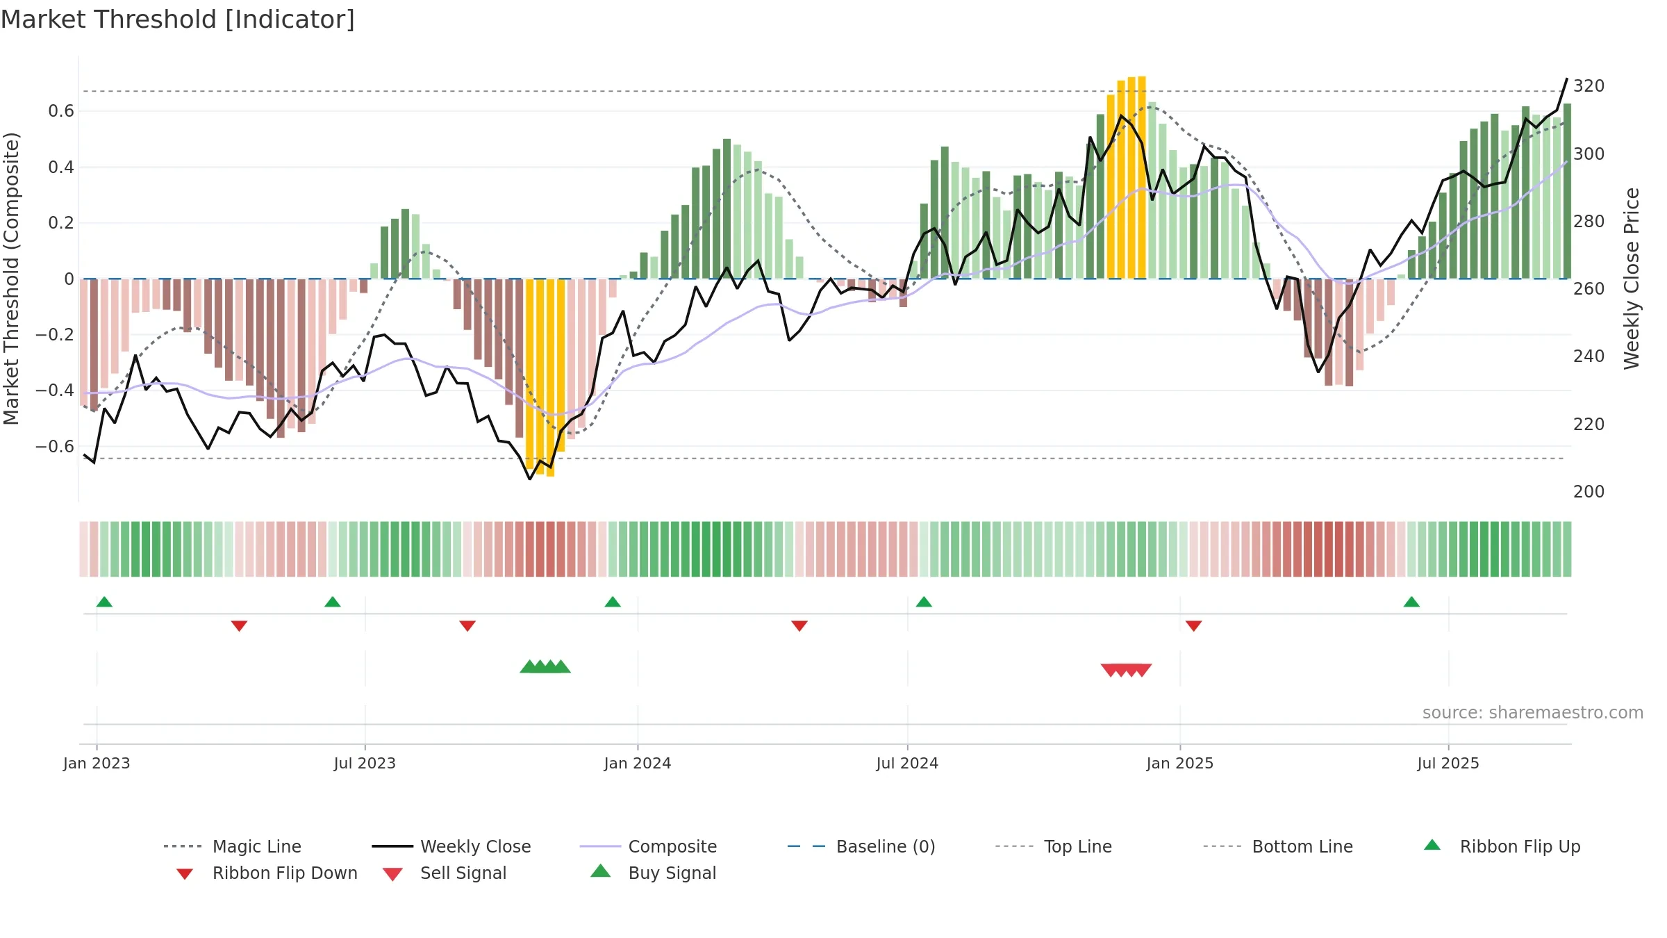Image resolution: width=1667 pixels, height=938 pixels.
Task: Click the leftmost ribbon segment
Action: (83, 549)
